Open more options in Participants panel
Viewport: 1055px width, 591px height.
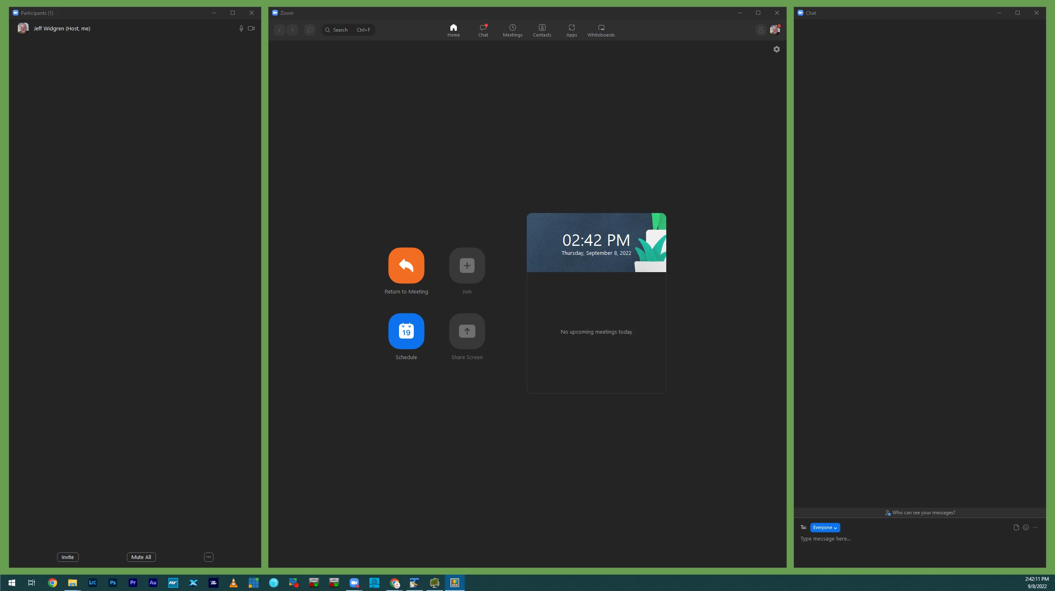click(x=209, y=557)
